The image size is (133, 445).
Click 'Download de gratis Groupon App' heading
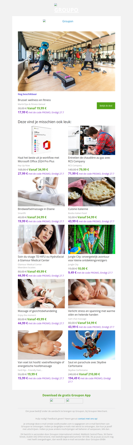pos(66,395)
